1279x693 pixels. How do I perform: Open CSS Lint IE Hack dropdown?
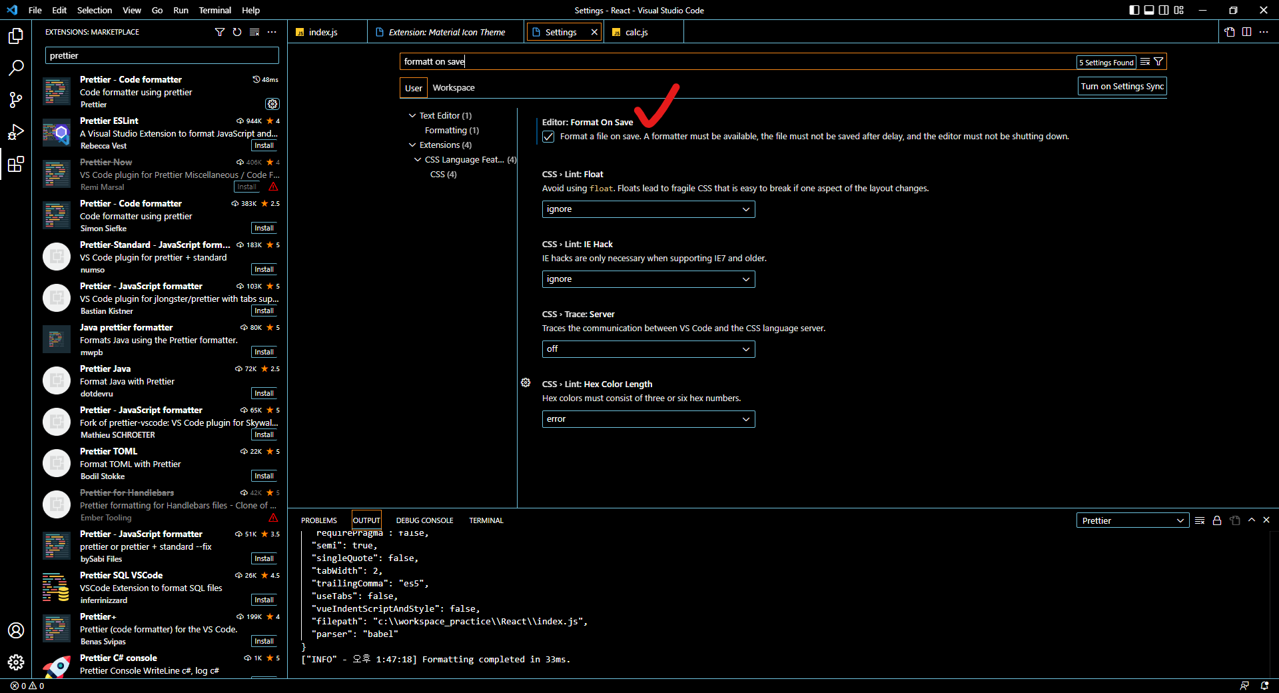[x=649, y=279]
